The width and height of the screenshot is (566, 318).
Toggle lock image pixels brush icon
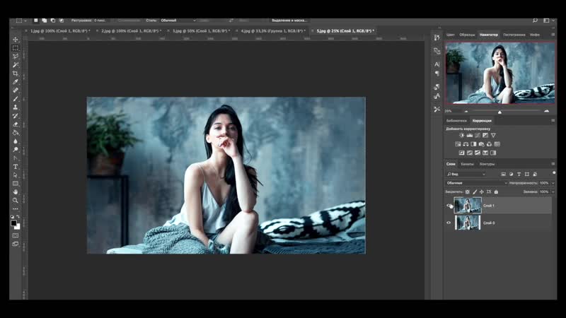tap(475, 192)
